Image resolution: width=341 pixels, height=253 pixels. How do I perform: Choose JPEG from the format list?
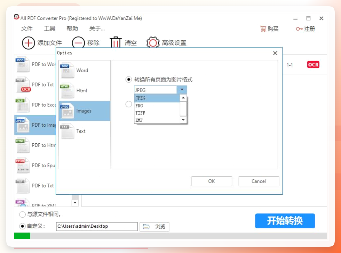(x=157, y=98)
